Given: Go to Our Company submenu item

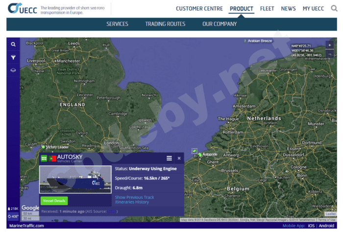Looking at the screenshot, I should tap(220, 24).
